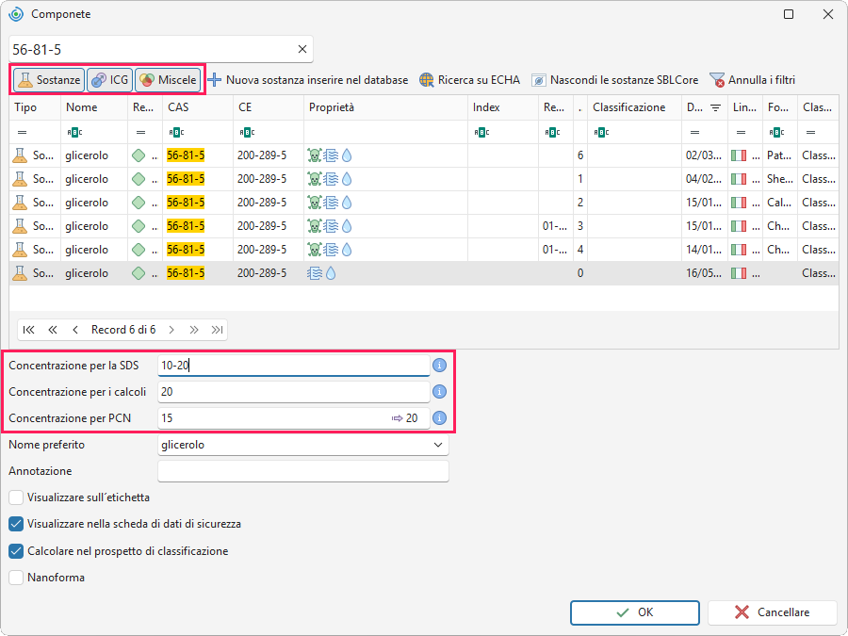
Task: Click the Cancellare button
Action: click(x=773, y=612)
